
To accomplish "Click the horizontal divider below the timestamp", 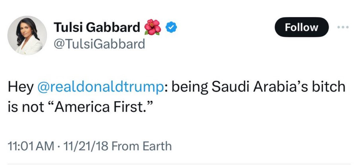I will [x=179, y=164].
